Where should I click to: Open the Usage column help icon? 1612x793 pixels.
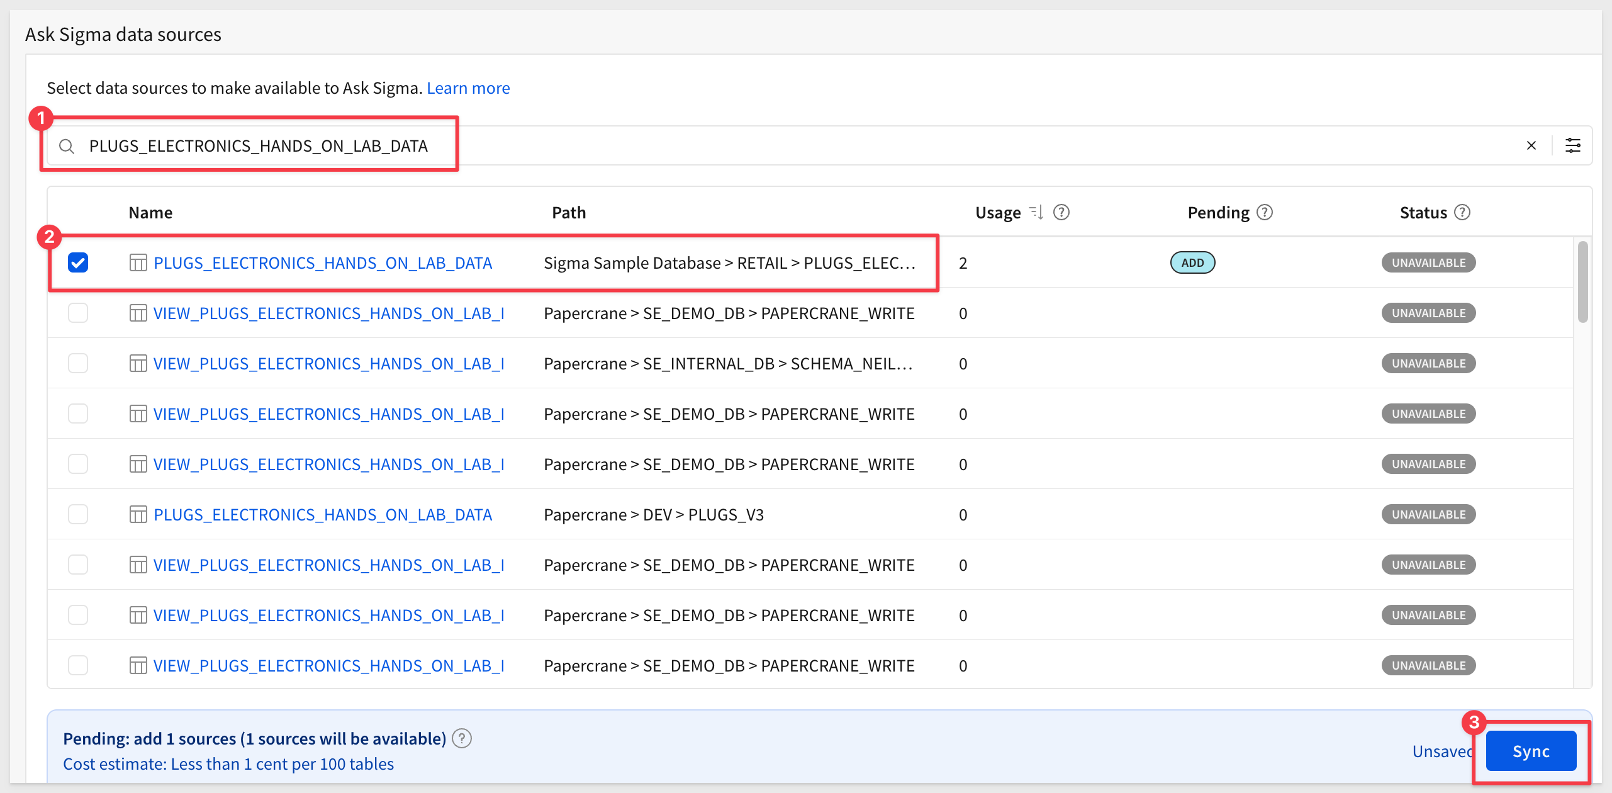tap(1061, 213)
